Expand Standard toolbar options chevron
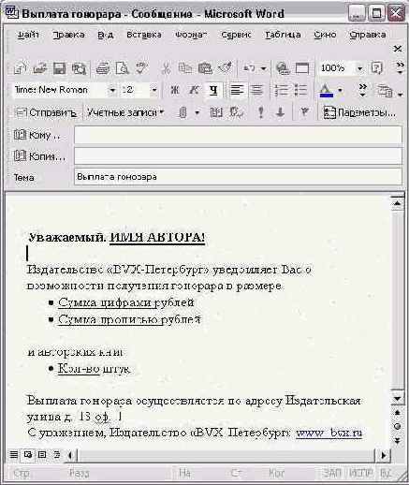The image size is (409, 485). tap(400, 68)
